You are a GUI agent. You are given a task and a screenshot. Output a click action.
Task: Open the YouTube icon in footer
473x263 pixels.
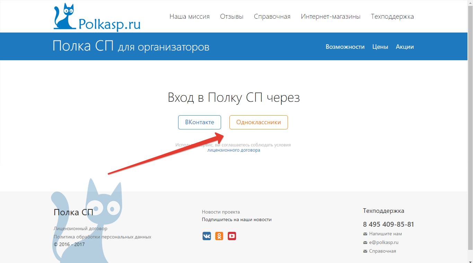pos(232,236)
